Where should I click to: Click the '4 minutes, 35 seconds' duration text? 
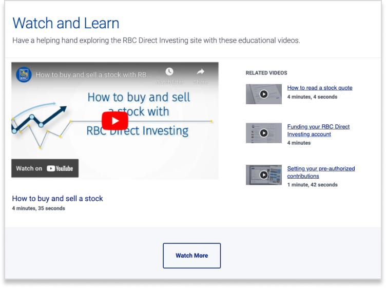38,208
